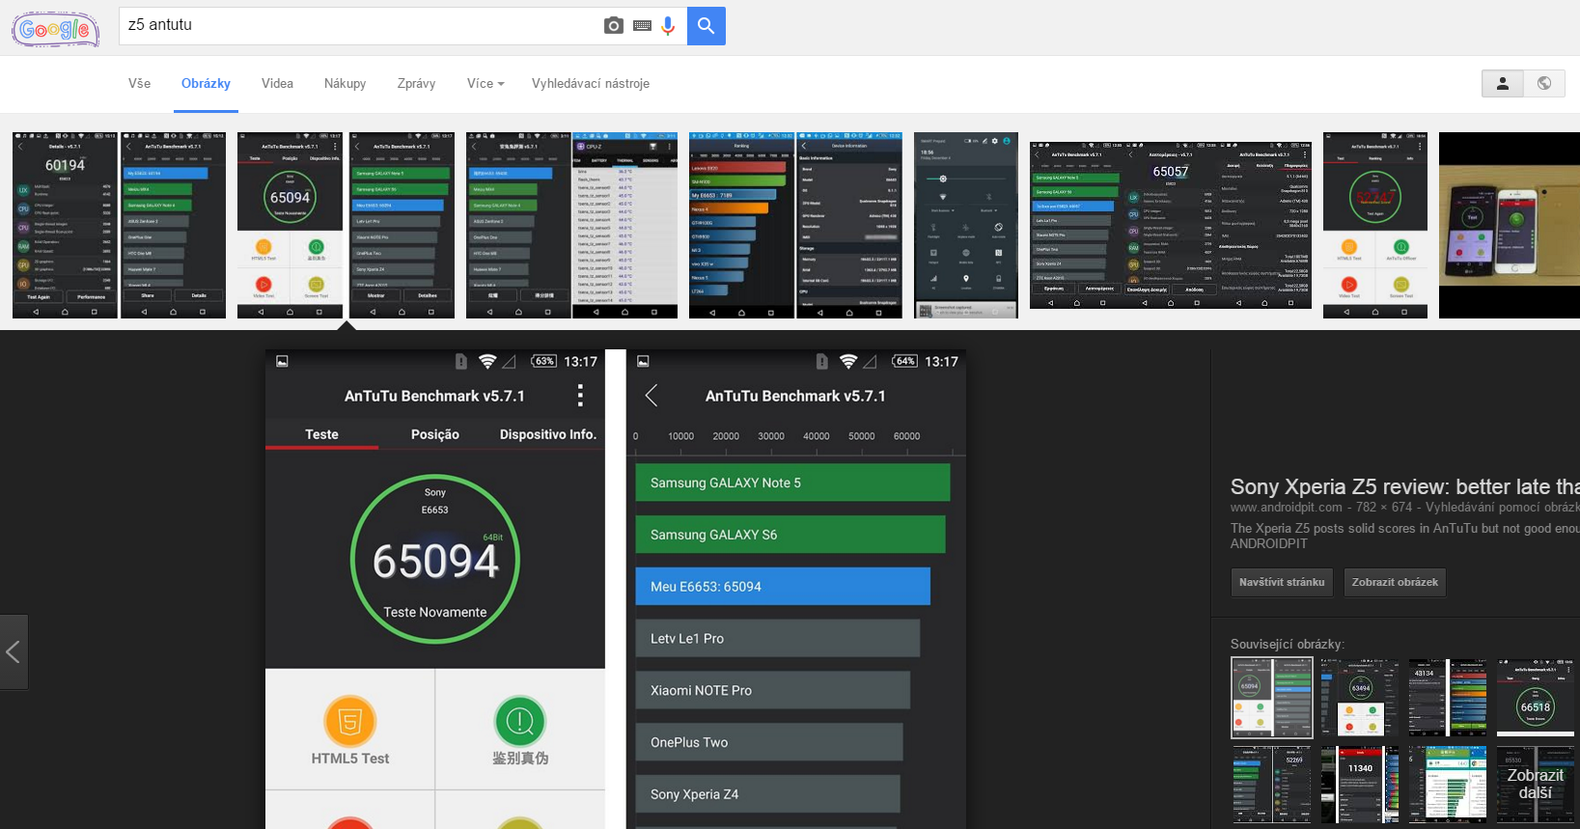This screenshot has height=829, width=1580.
Task: Click Sony Xperia Z4 bar
Action: [767, 794]
